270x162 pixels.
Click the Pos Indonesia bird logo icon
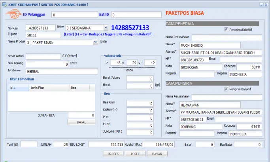tap(13, 14)
